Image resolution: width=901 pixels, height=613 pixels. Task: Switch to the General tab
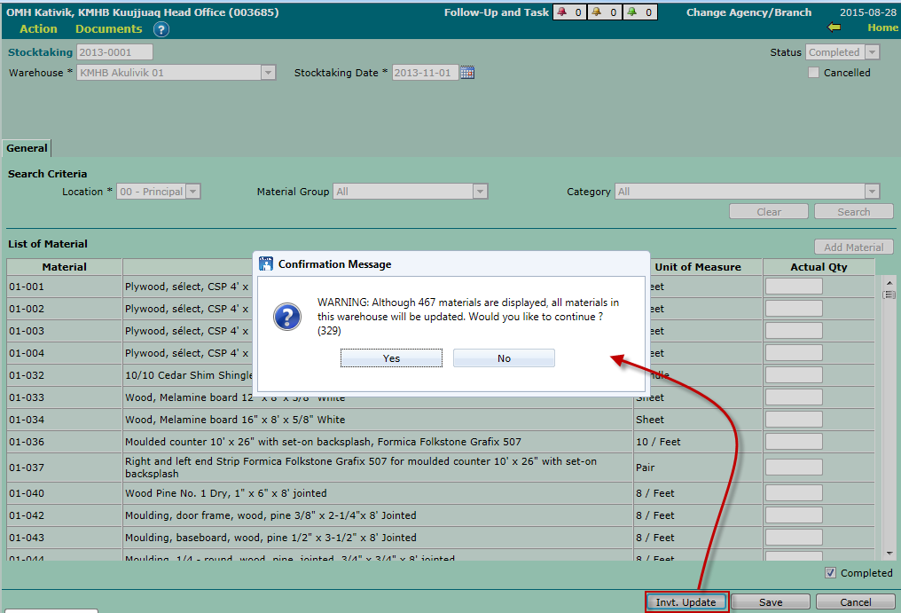click(27, 149)
